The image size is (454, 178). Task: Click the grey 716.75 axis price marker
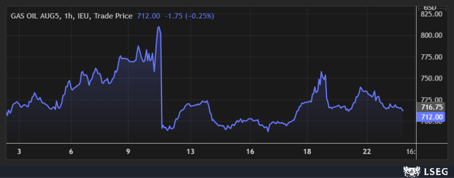(431, 107)
